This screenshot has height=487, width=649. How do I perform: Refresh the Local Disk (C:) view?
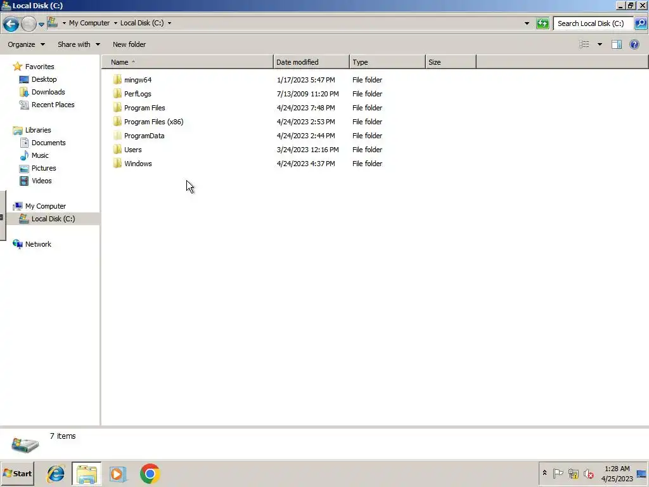pos(543,23)
